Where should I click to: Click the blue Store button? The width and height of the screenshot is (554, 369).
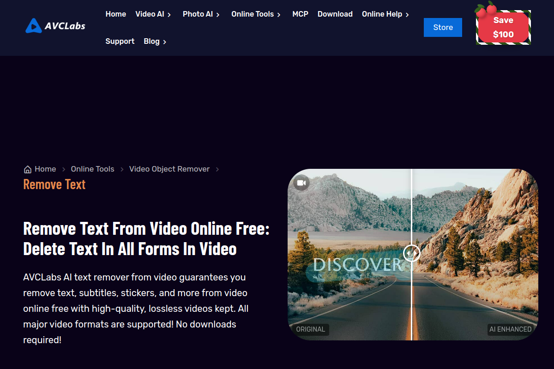click(x=443, y=28)
